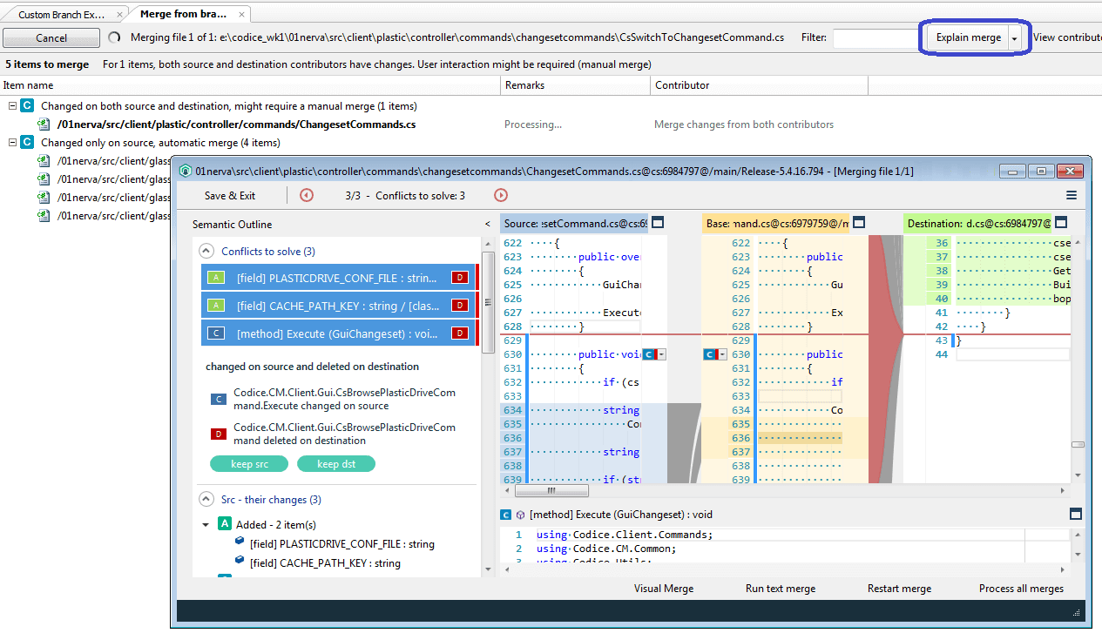Open conflict resolution options at line 630 in Source

tap(660, 354)
